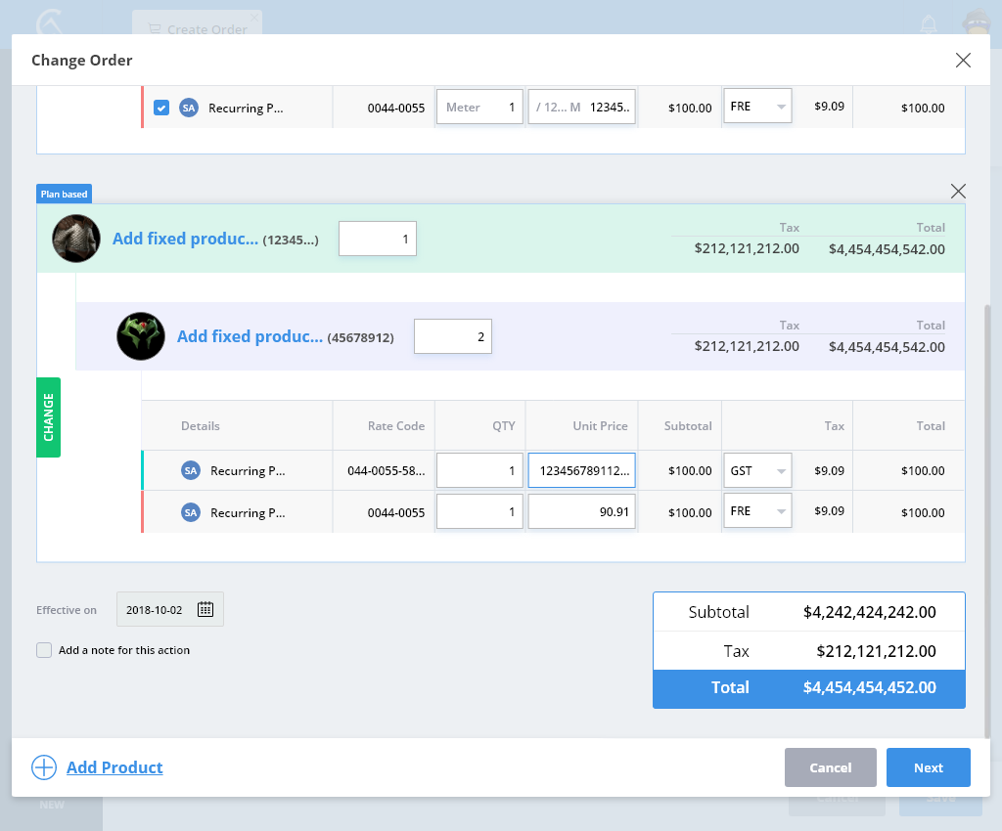The image size is (1002, 831).
Task: Click the armor product thumbnail image
Action: pos(76,239)
